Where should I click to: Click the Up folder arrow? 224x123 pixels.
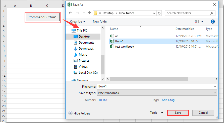pyautogui.click(x=89, y=13)
